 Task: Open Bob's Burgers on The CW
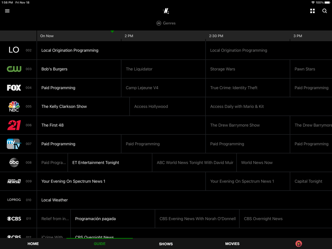click(x=79, y=69)
